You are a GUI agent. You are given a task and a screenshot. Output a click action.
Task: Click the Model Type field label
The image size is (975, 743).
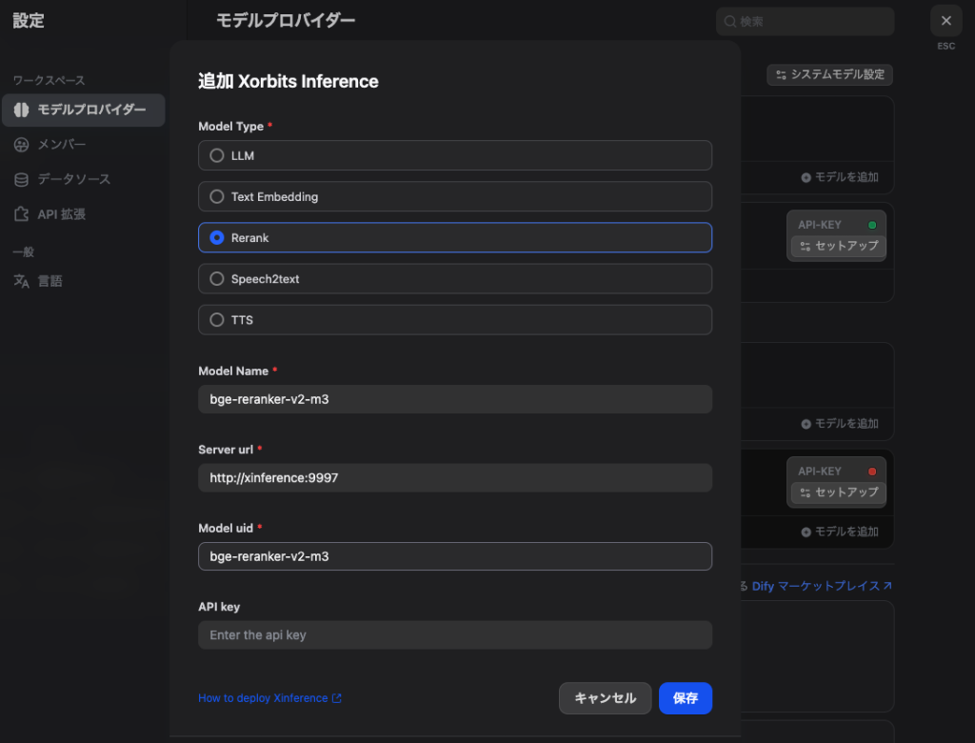point(230,127)
